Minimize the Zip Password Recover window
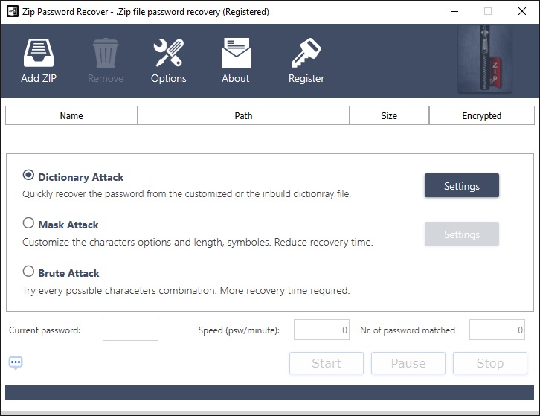This screenshot has height=416, width=540. [x=454, y=11]
